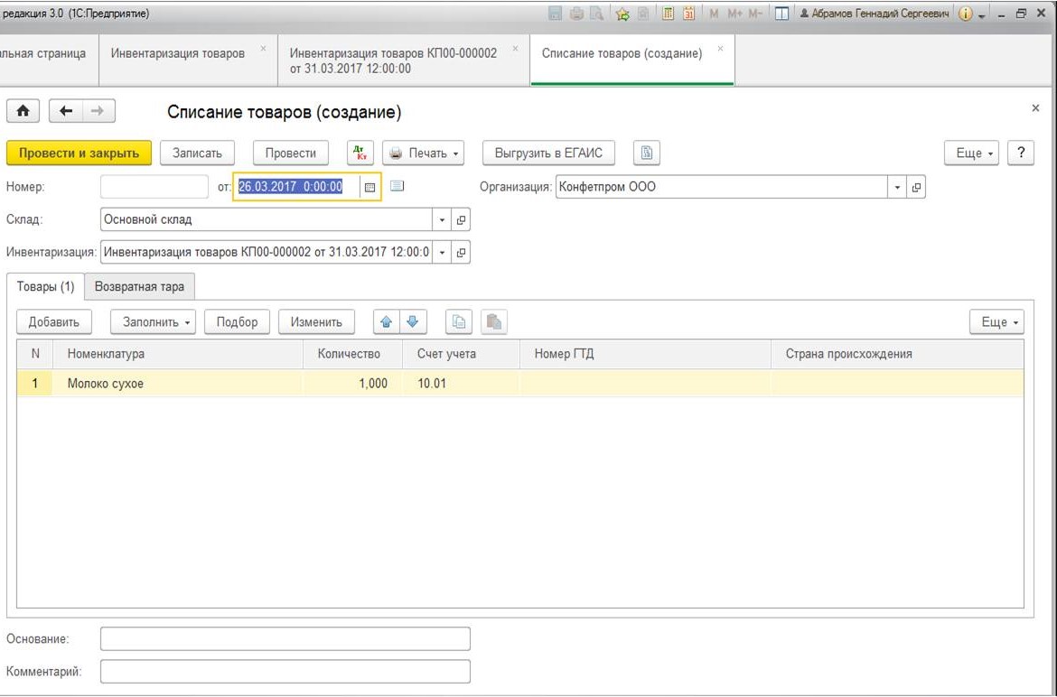The height and width of the screenshot is (697, 1057).
Task: Copy rows icon in table toolbar
Action: [x=459, y=322]
